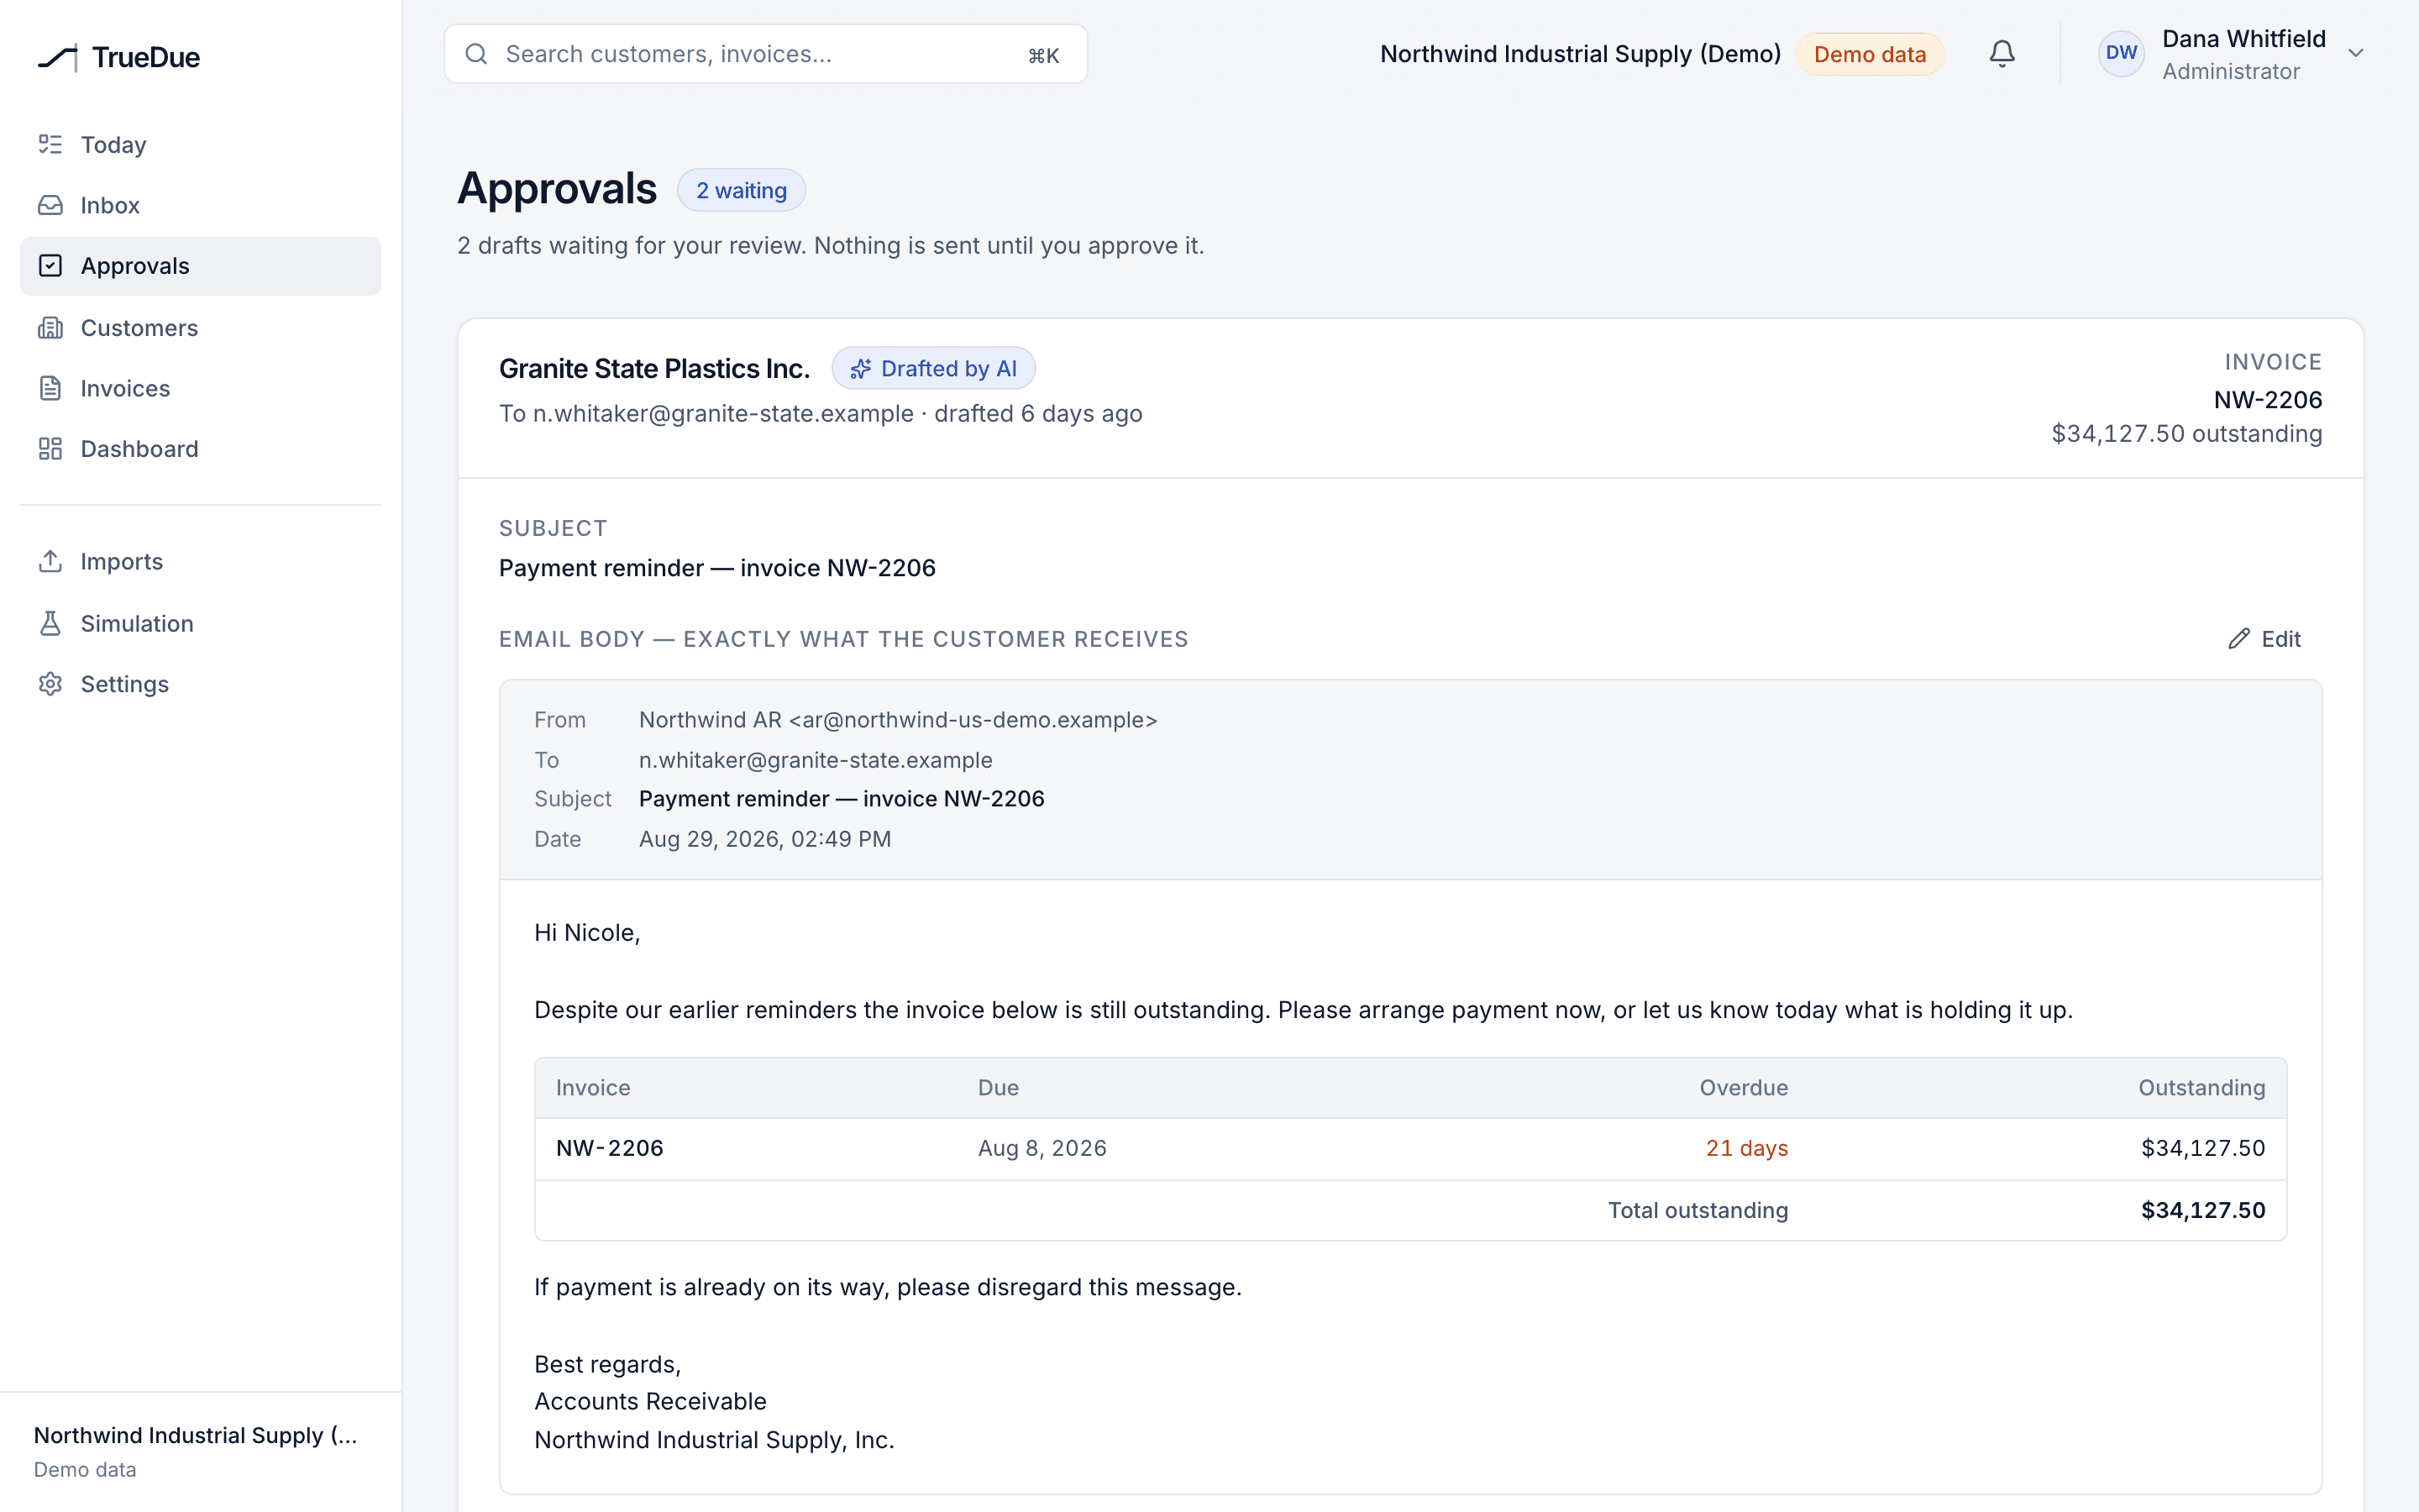Screen dimensions: 2419x1512
Task: Open notifications bell icon
Action: (x=2002, y=54)
